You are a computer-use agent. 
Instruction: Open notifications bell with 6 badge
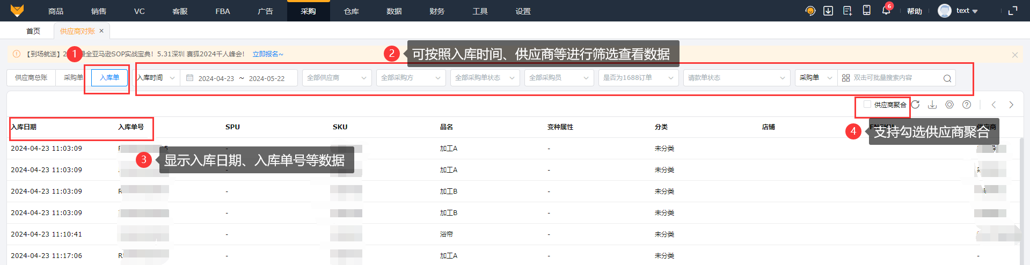point(886,10)
